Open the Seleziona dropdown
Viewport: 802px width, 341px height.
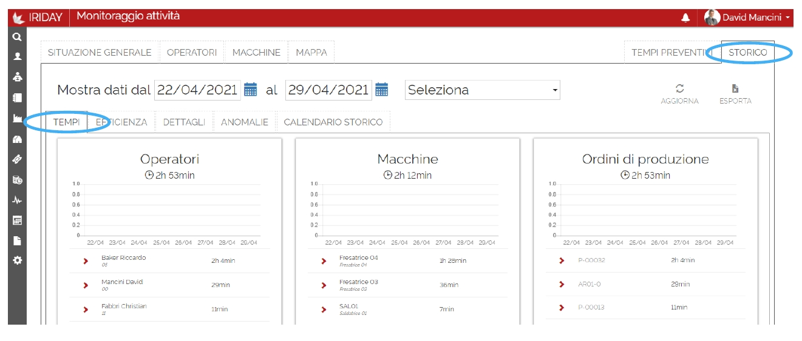(483, 90)
